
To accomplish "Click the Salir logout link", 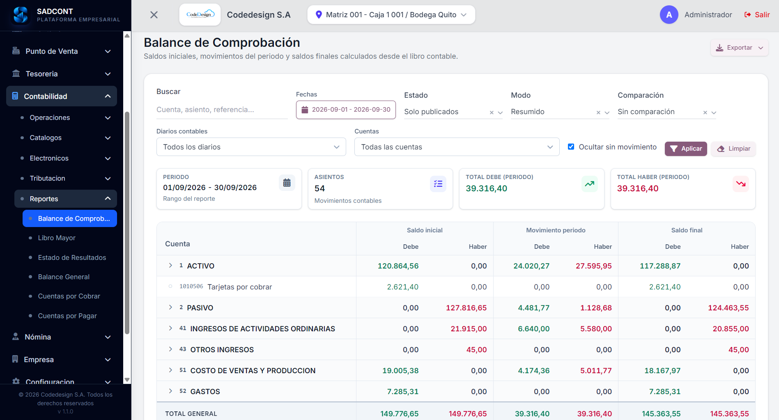I will point(757,15).
